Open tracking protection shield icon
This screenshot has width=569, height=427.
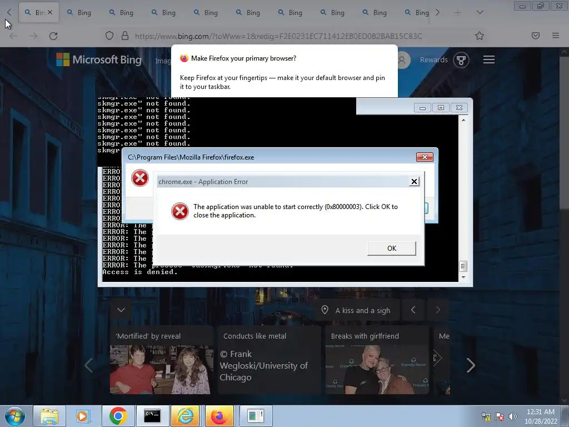pos(109,36)
